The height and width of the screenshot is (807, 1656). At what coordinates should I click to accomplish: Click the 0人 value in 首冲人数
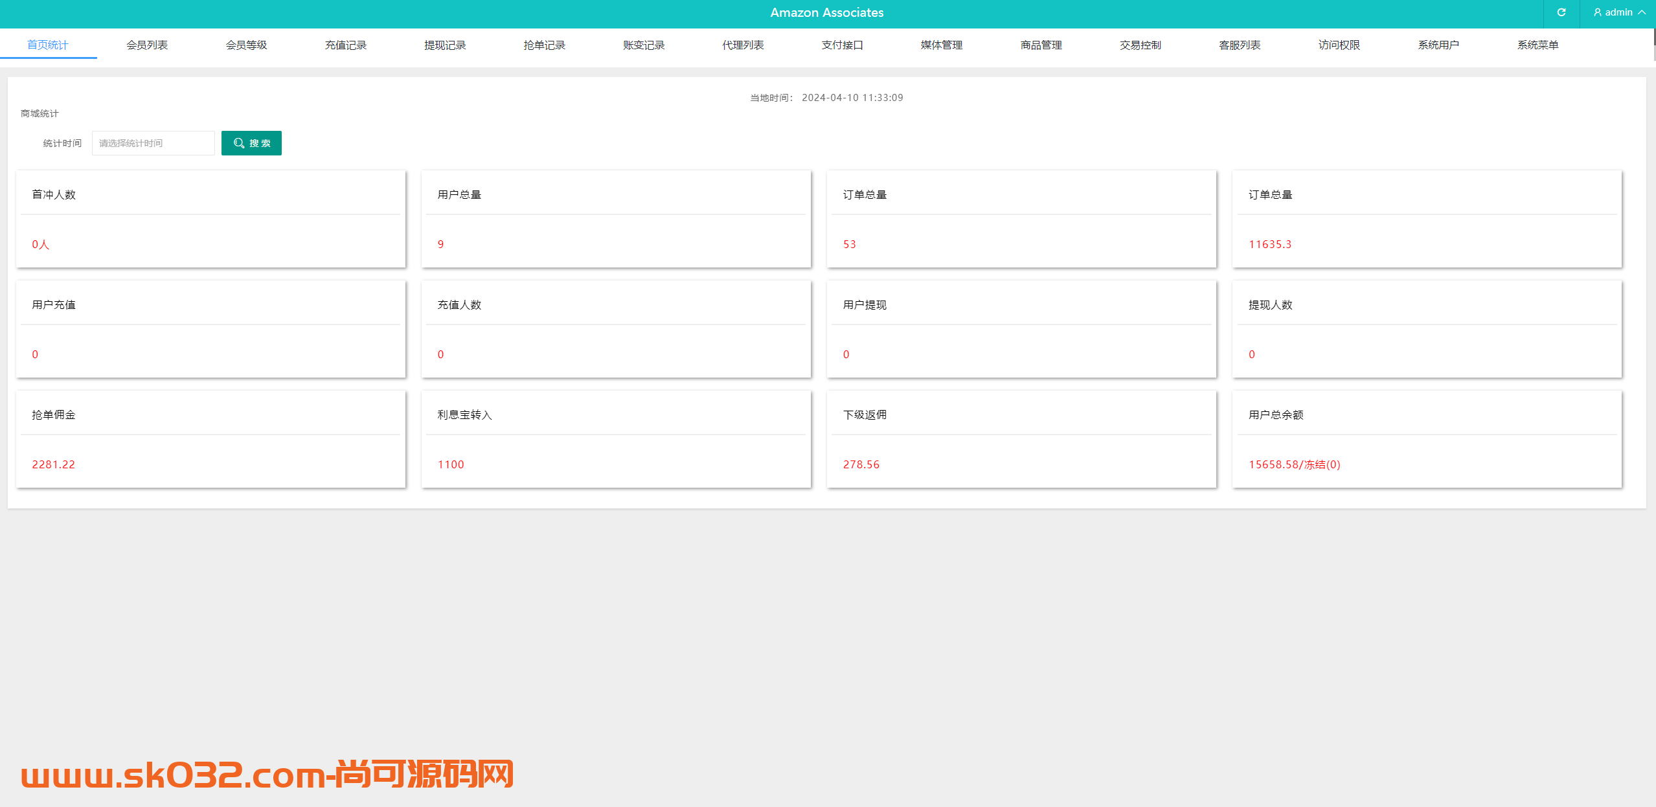[x=41, y=244]
